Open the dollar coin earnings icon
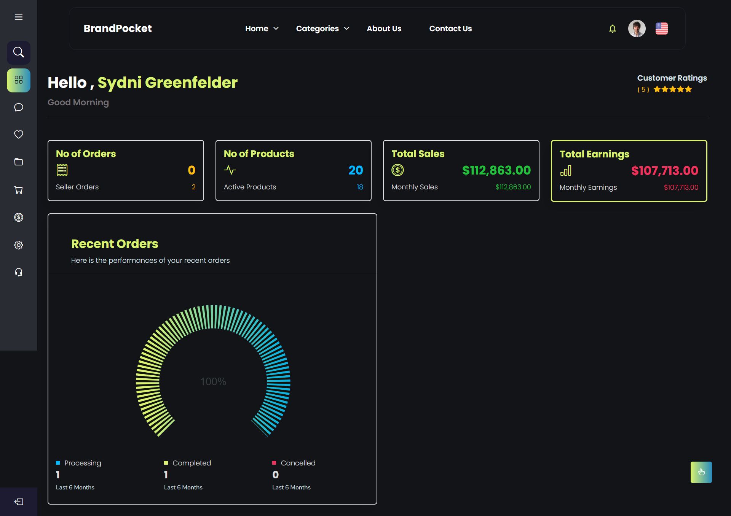Image resolution: width=731 pixels, height=516 pixels. (x=19, y=217)
